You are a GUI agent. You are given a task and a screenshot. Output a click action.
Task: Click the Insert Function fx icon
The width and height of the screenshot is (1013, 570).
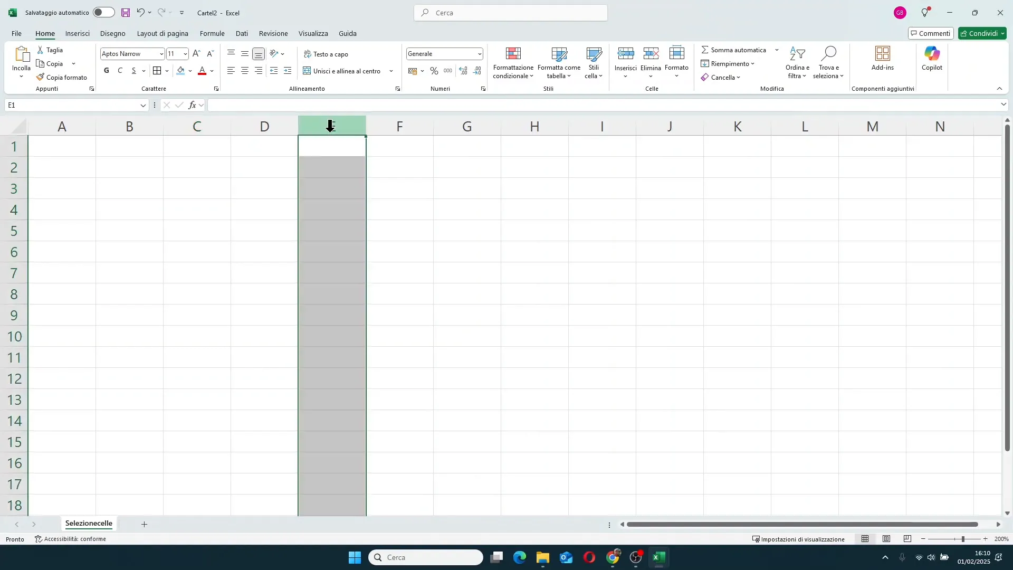point(193,106)
